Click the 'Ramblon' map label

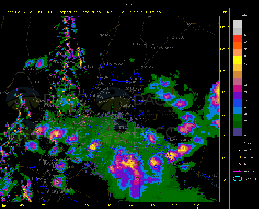pyautogui.click(x=104, y=35)
